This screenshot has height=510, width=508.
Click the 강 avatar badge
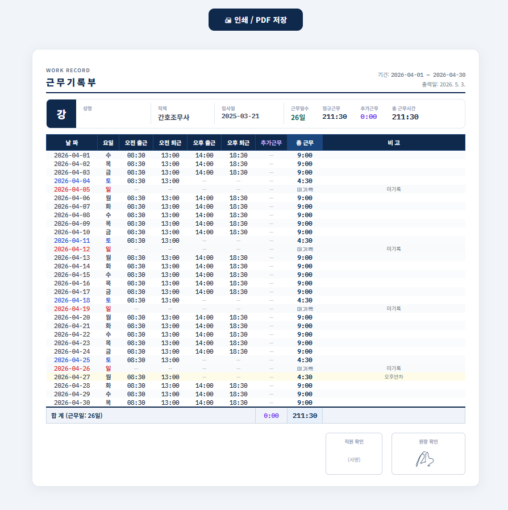(x=61, y=114)
